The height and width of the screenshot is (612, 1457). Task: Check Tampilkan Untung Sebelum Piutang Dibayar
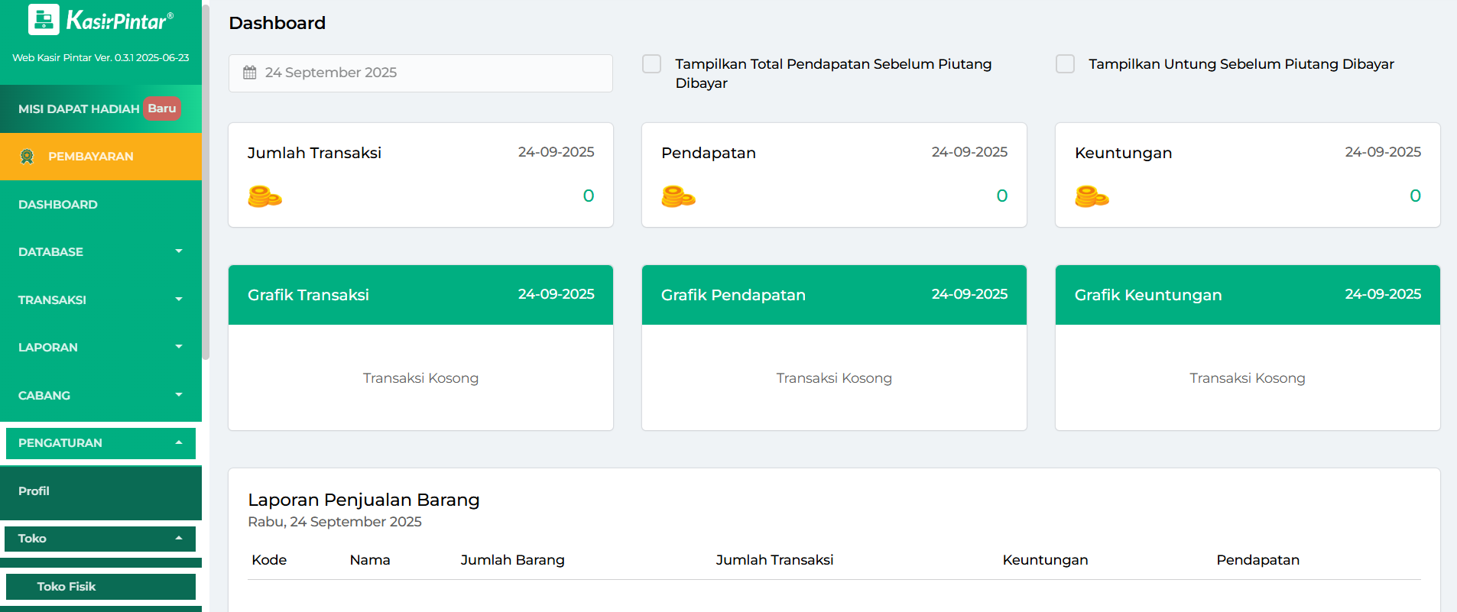[1065, 64]
